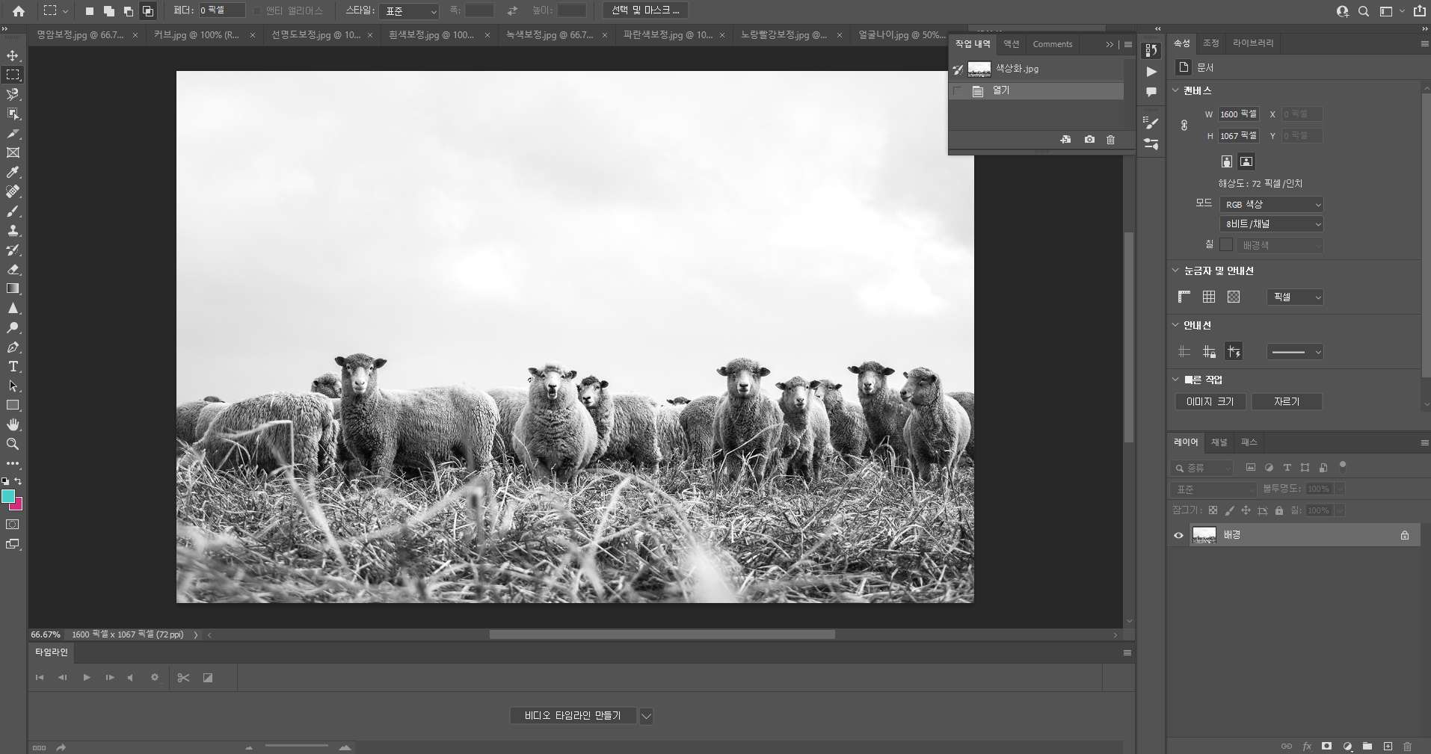The height and width of the screenshot is (754, 1431).
Task: Open the guide line style dropdown
Action: click(x=1295, y=352)
